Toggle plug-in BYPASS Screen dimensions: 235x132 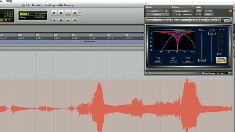point(209,11)
